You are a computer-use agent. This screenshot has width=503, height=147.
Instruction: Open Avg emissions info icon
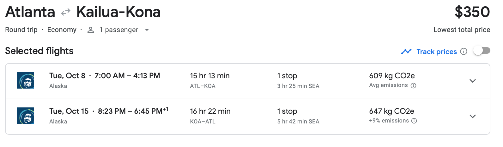tap(413, 85)
